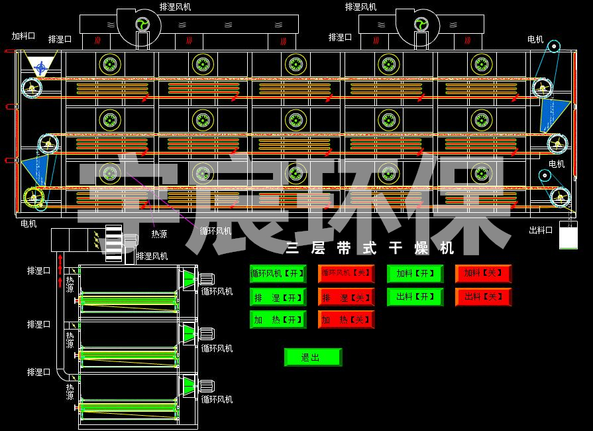593x431 pixels.
Task: Turn off circulation fan with 循环风机【关】
Action: (x=346, y=273)
